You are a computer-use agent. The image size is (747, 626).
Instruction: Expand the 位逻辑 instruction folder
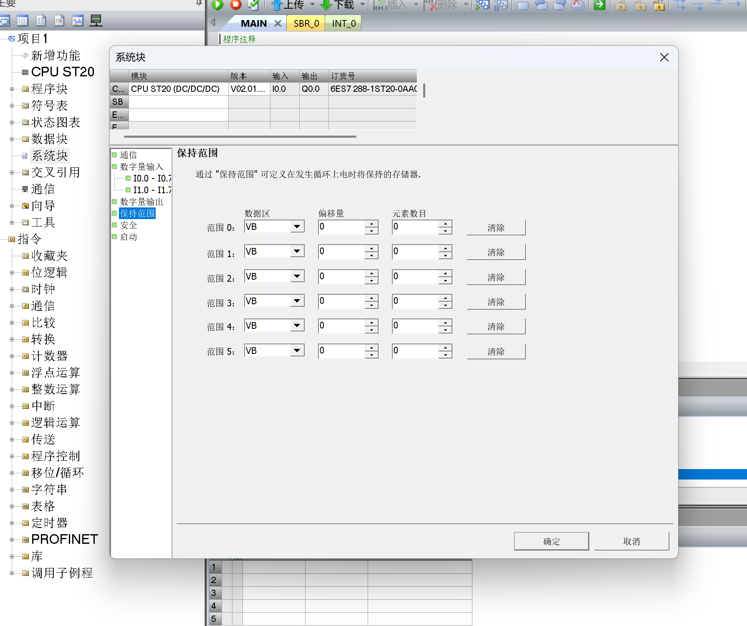coord(12,273)
